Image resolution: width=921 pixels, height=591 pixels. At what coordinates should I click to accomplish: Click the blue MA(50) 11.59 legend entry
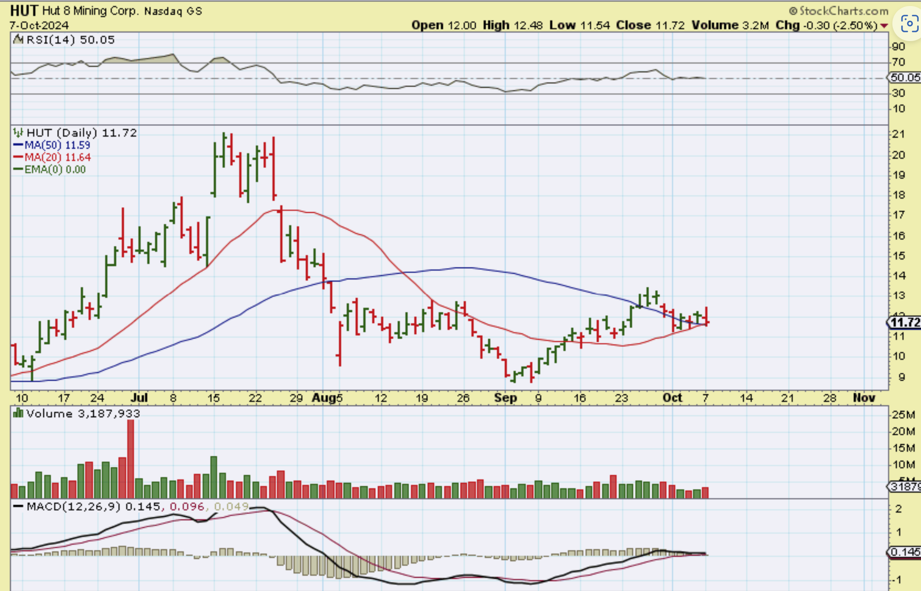coord(52,145)
